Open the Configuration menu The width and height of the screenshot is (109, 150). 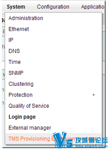[x=53, y=7]
